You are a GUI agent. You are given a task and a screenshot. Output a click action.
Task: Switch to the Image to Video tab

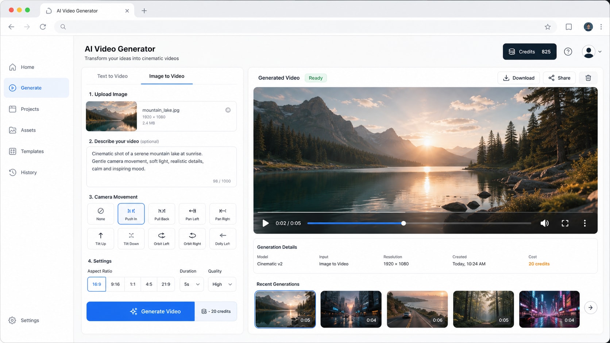coord(167,76)
